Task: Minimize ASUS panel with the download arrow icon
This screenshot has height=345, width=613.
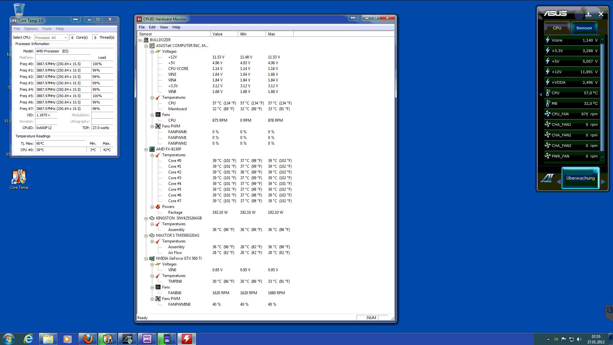Action: (589, 14)
